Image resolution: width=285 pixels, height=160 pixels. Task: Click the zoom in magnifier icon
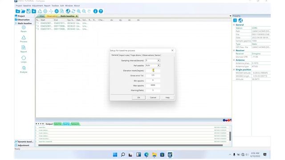pyautogui.click(x=79, y=11)
